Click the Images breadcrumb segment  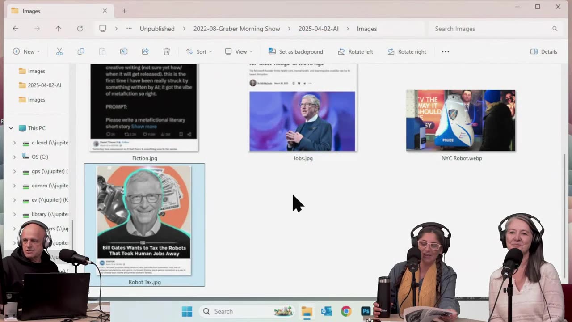point(367,29)
